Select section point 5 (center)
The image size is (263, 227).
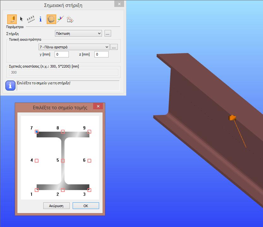pos(63,161)
